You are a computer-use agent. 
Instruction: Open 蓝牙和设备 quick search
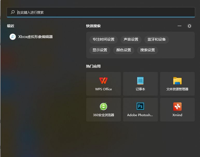point(157,39)
